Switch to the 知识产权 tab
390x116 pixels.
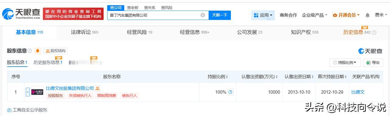[305, 32]
